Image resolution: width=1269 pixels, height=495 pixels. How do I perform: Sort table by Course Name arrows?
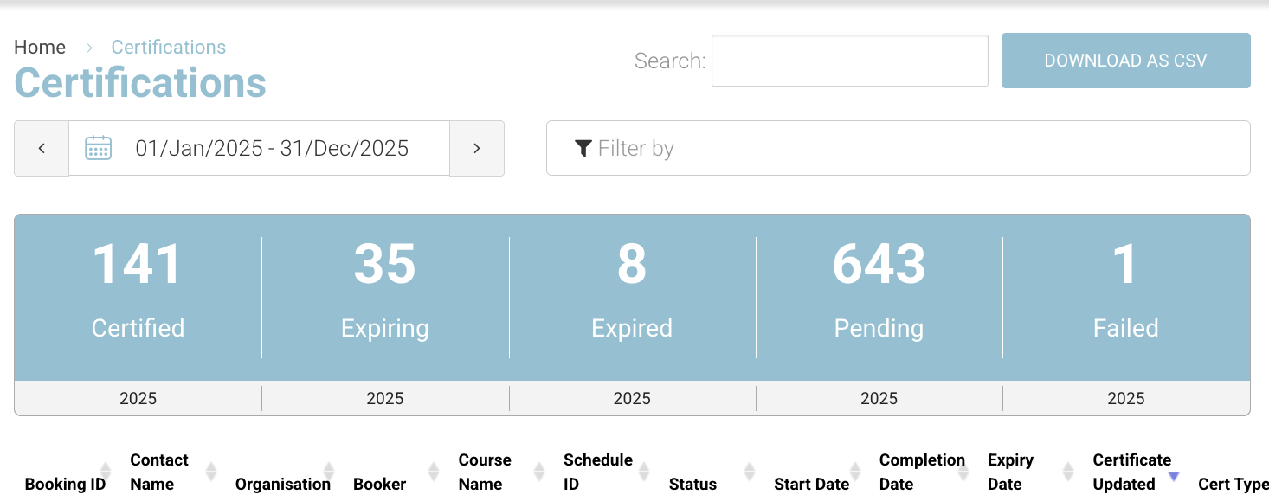[x=539, y=472]
